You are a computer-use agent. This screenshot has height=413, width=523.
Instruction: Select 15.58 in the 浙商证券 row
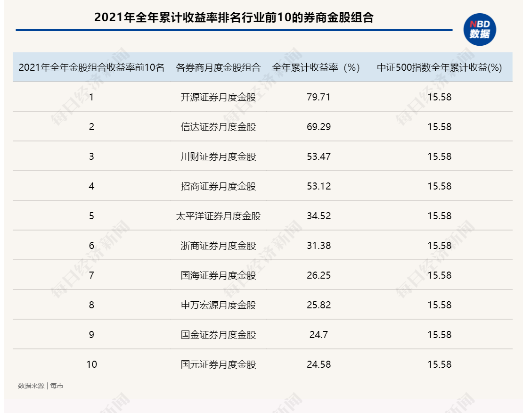pos(439,246)
